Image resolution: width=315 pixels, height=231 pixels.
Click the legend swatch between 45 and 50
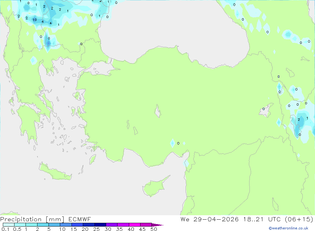tap(146, 225)
